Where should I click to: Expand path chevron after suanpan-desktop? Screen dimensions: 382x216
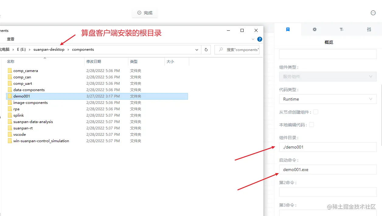tap(68, 50)
